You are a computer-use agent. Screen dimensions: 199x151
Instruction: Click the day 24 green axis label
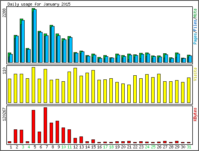tap(147, 147)
